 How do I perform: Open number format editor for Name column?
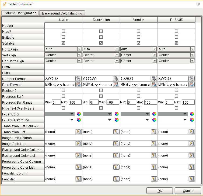click(x=78, y=79)
